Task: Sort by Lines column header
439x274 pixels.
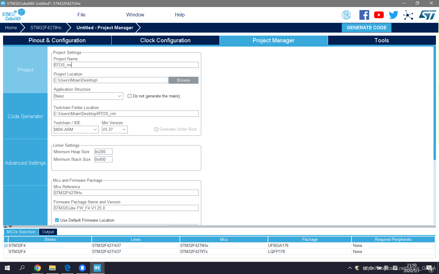Action: tap(136, 239)
